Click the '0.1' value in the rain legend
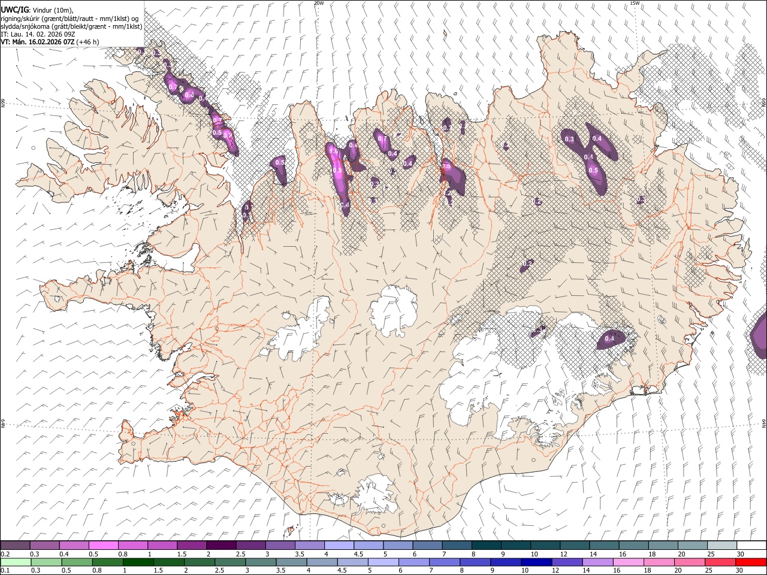The height and width of the screenshot is (575, 767). (x=5, y=571)
